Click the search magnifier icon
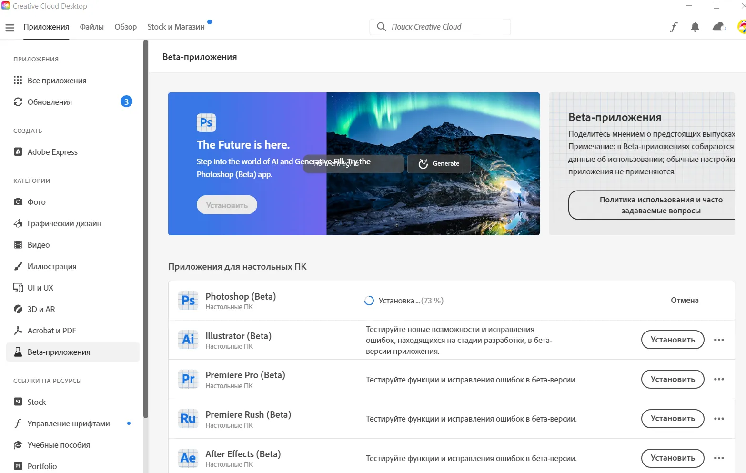The image size is (746, 473). pyautogui.click(x=381, y=27)
